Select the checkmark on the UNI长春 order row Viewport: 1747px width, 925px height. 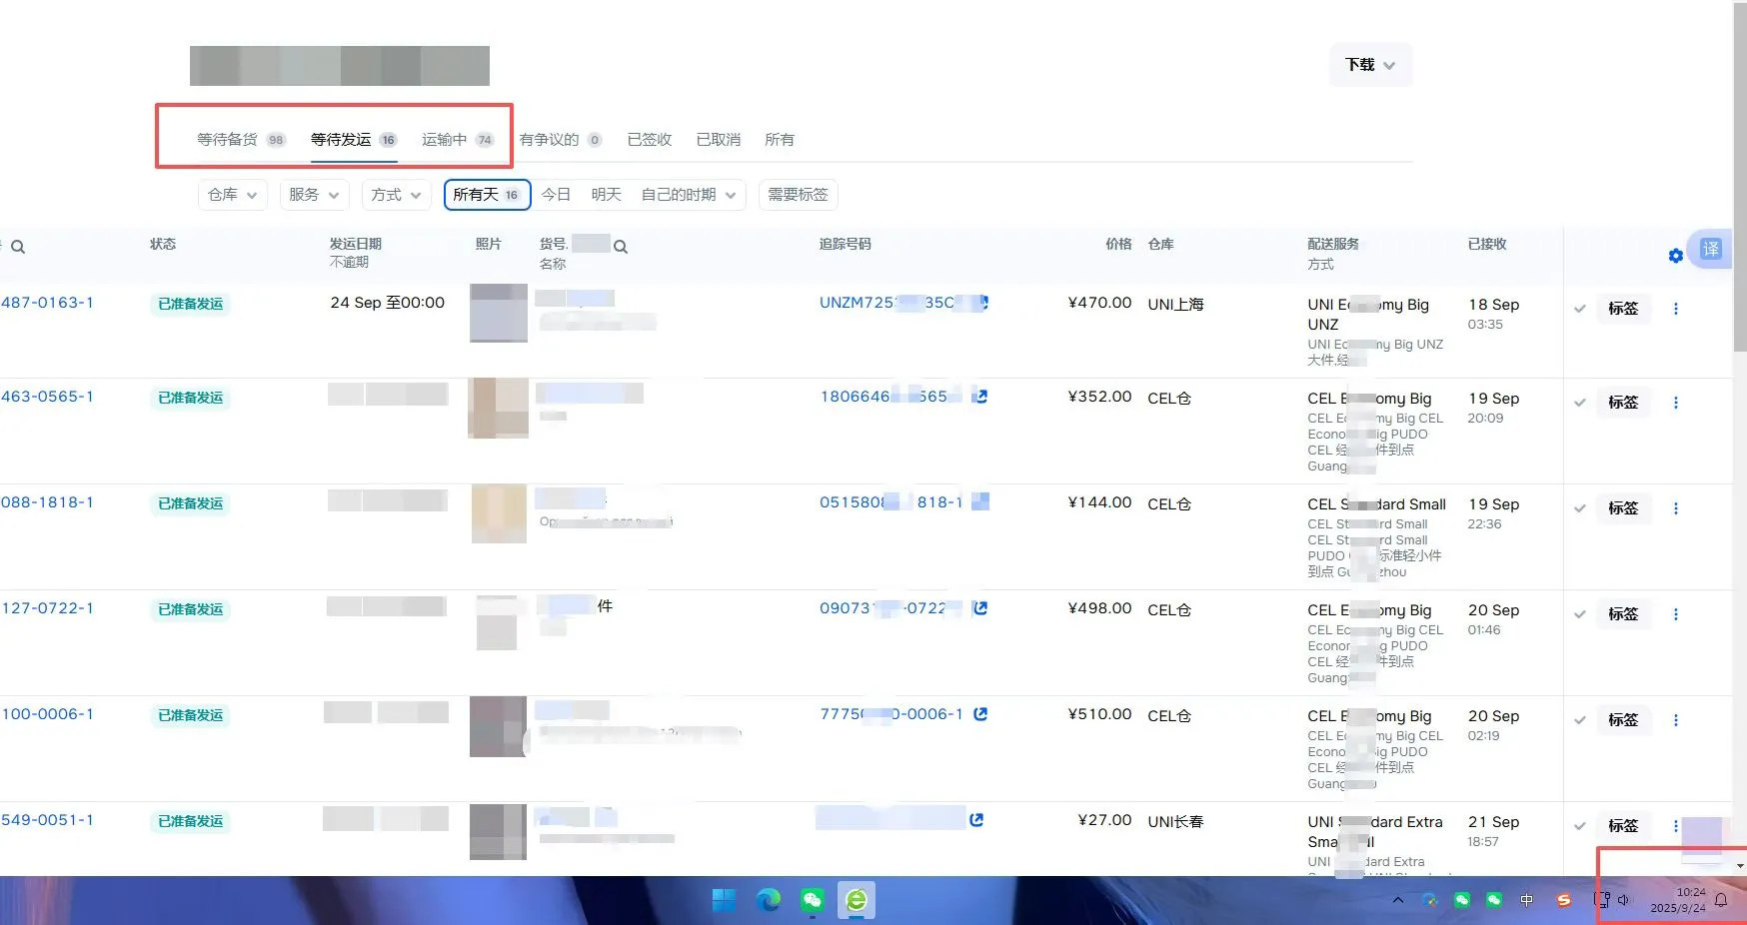pos(1579,826)
